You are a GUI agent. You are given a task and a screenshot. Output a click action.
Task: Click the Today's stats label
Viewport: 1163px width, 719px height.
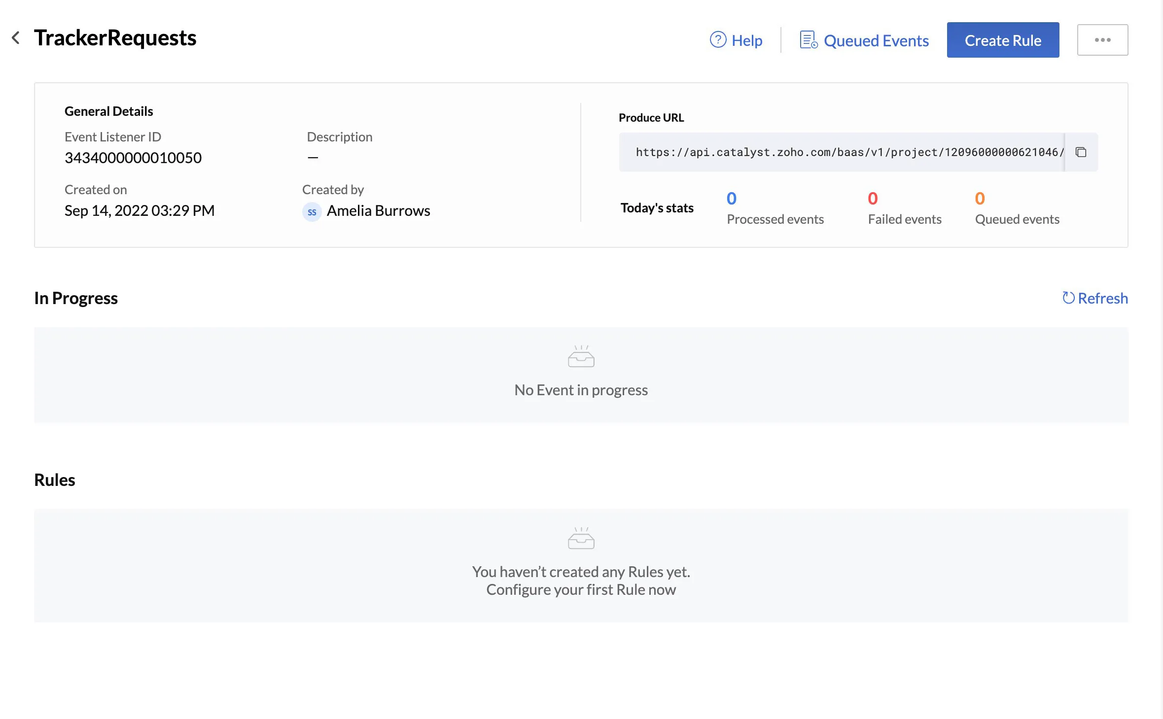pos(657,208)
